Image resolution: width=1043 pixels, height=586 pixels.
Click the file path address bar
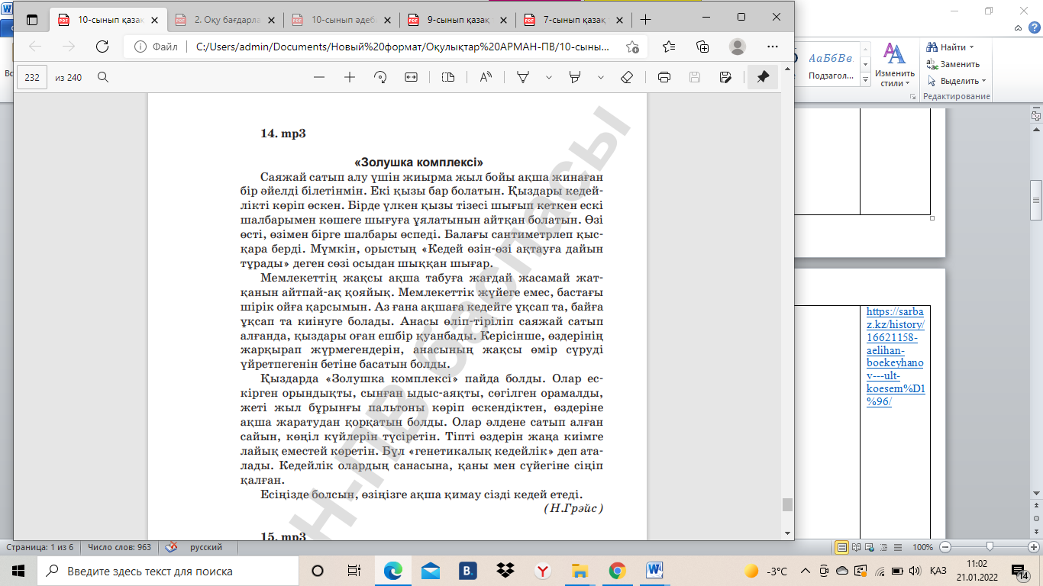coord(386,47)
